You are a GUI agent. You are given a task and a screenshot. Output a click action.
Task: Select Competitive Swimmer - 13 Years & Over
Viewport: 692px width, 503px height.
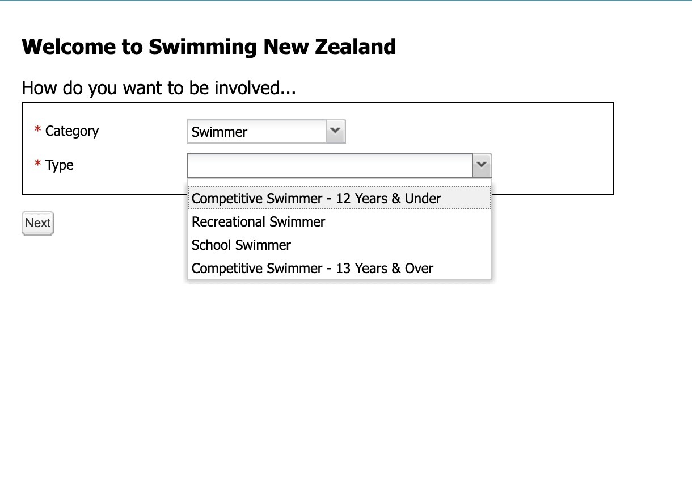click(x=312, y=268)
